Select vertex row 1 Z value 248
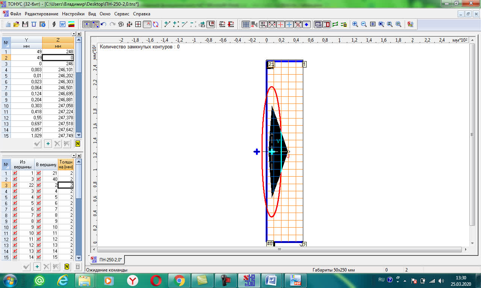The image size is (481, 288). (58, 52)
